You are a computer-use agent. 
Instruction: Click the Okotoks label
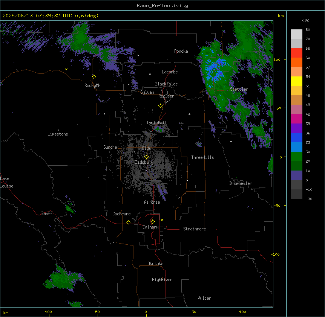tap(155, 264)
